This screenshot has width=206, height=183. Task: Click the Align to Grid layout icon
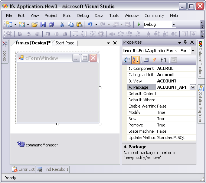pyautogui.click(x=9, y=34)
